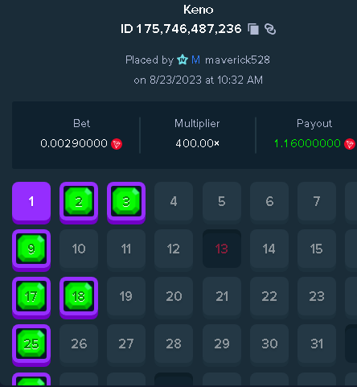Select Keno tile number 26
357x387 pixels.
[79, 344]
